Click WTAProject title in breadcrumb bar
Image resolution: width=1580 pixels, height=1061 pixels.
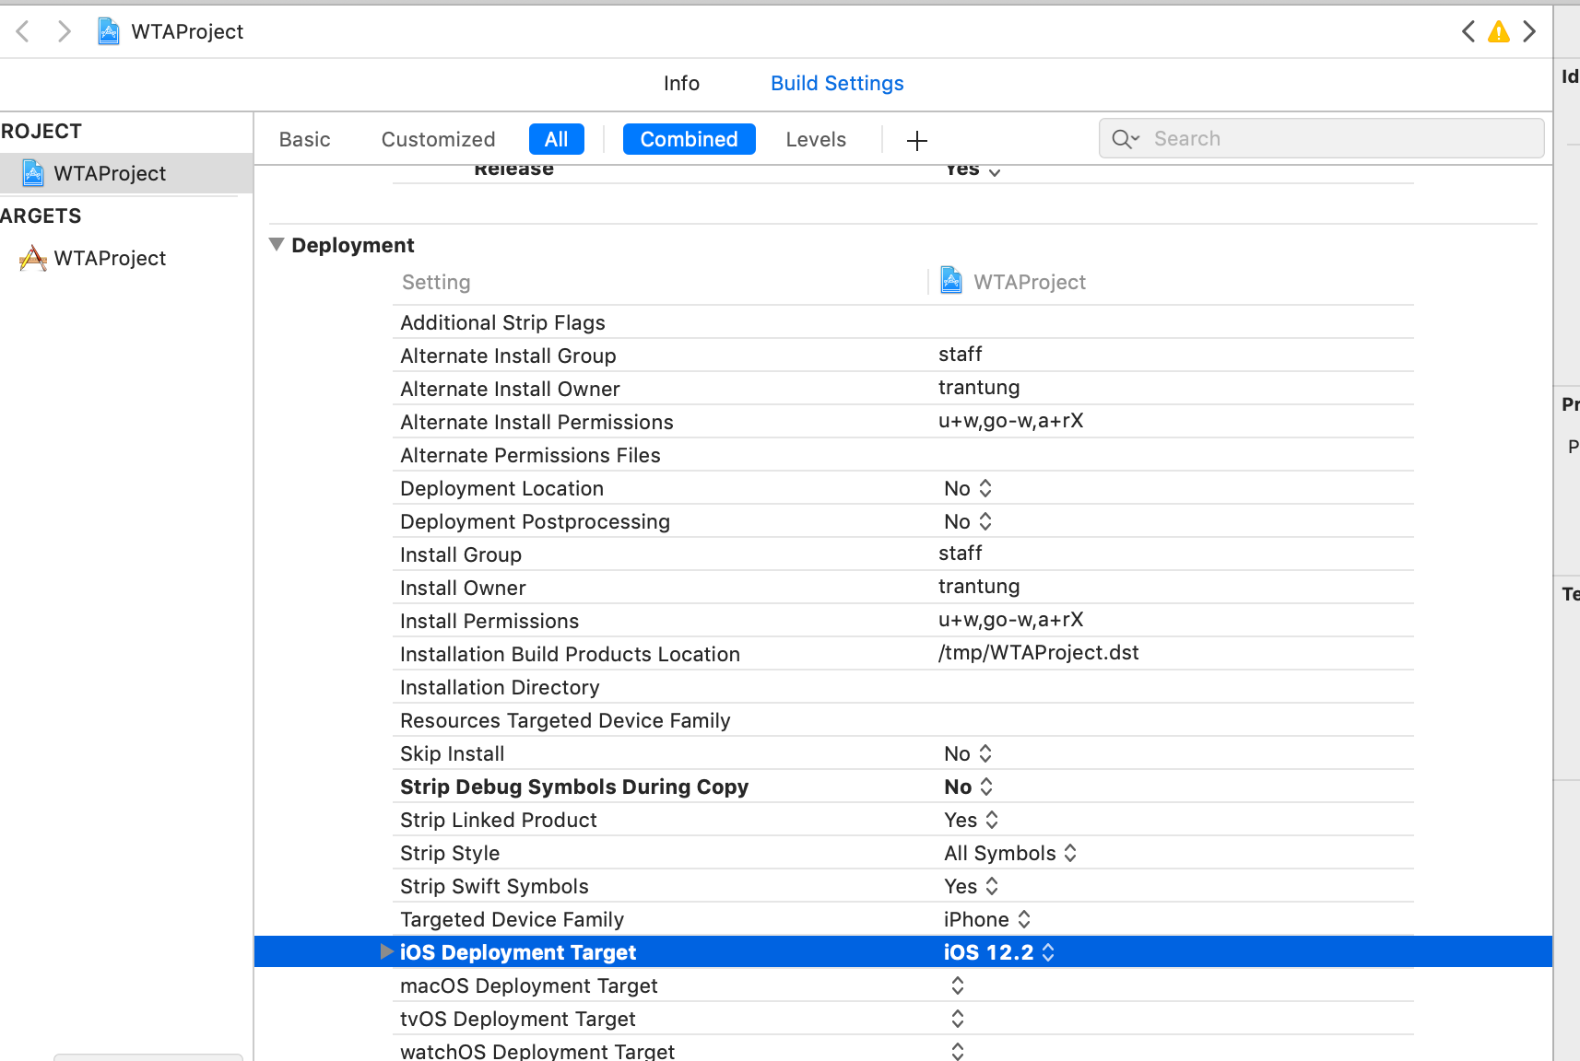[x=187, y=31]
